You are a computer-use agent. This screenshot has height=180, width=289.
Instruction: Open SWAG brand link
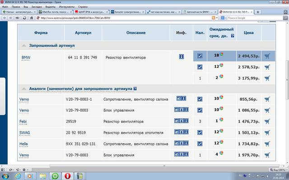click(x=24, y=133)
